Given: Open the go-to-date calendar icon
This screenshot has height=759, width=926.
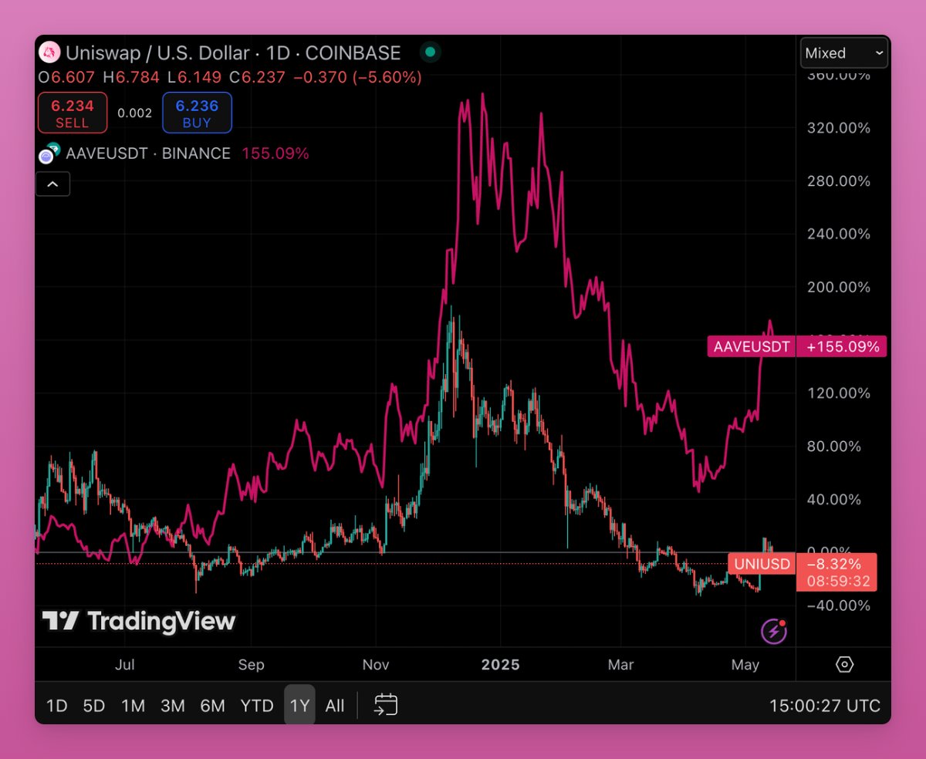Looking at the screenshot, I should [x=386, y=704].
